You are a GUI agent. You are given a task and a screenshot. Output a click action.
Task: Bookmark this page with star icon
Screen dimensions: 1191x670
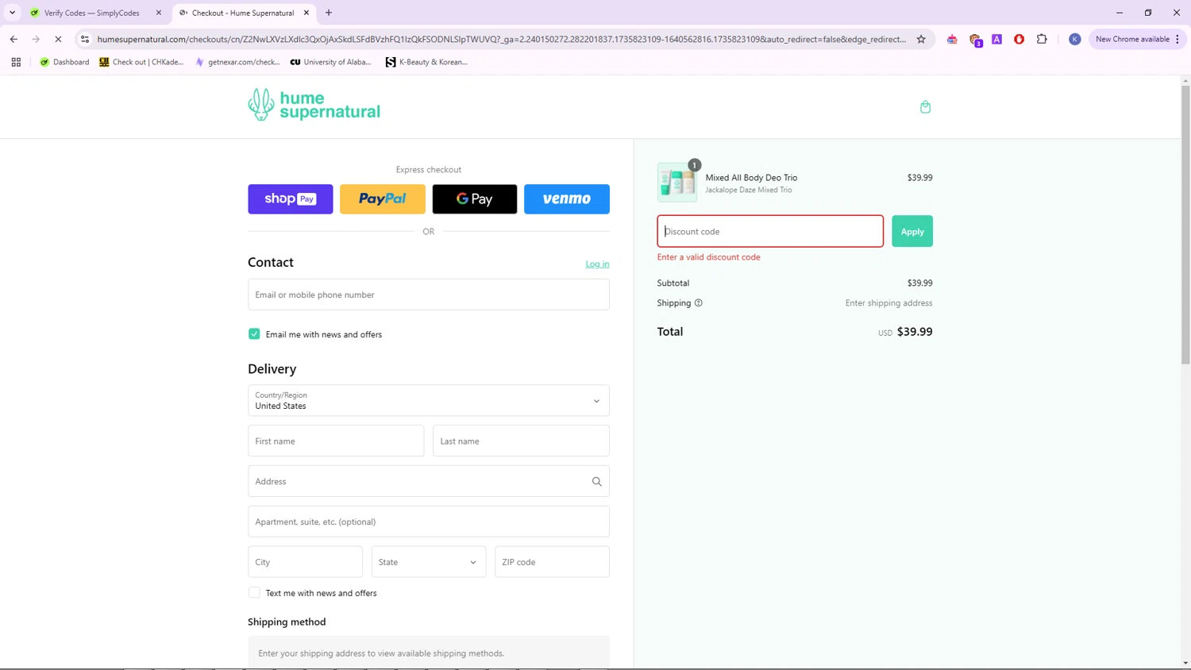pos(921,39)
